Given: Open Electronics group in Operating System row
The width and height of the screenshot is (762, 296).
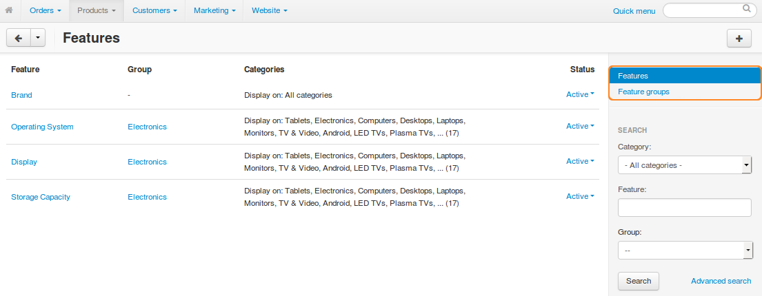Looking at the screenshot, I should pos(147,127).
